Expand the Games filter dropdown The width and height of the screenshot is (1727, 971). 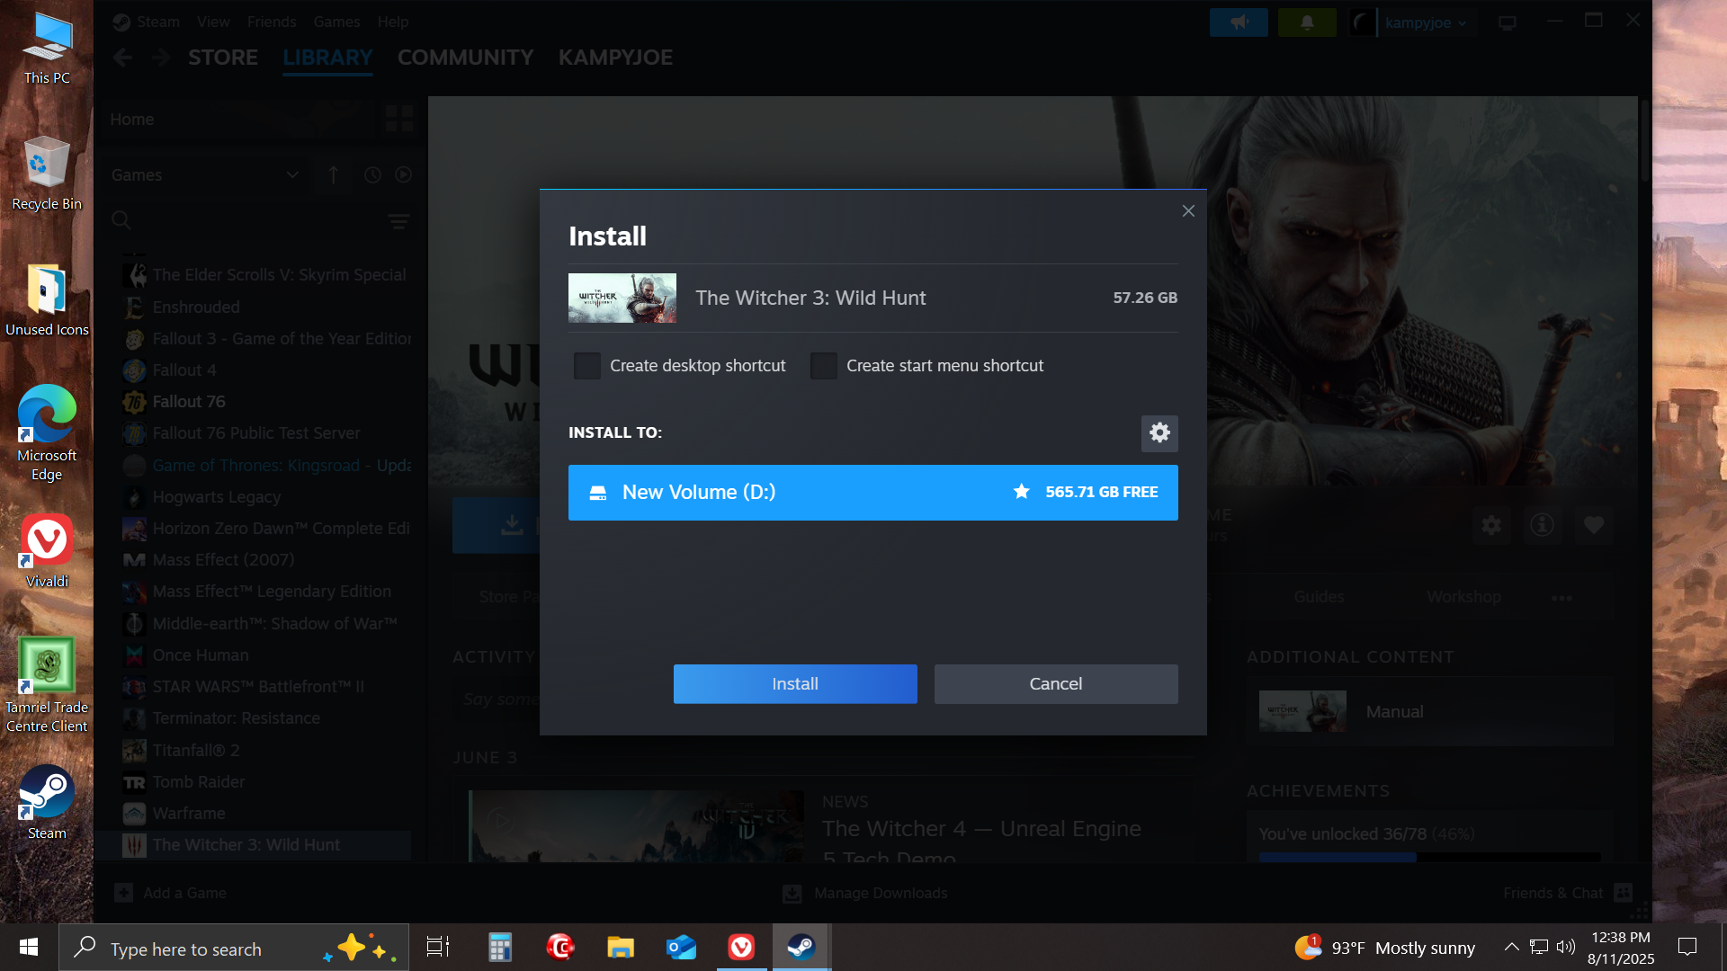tap(205, 175)
